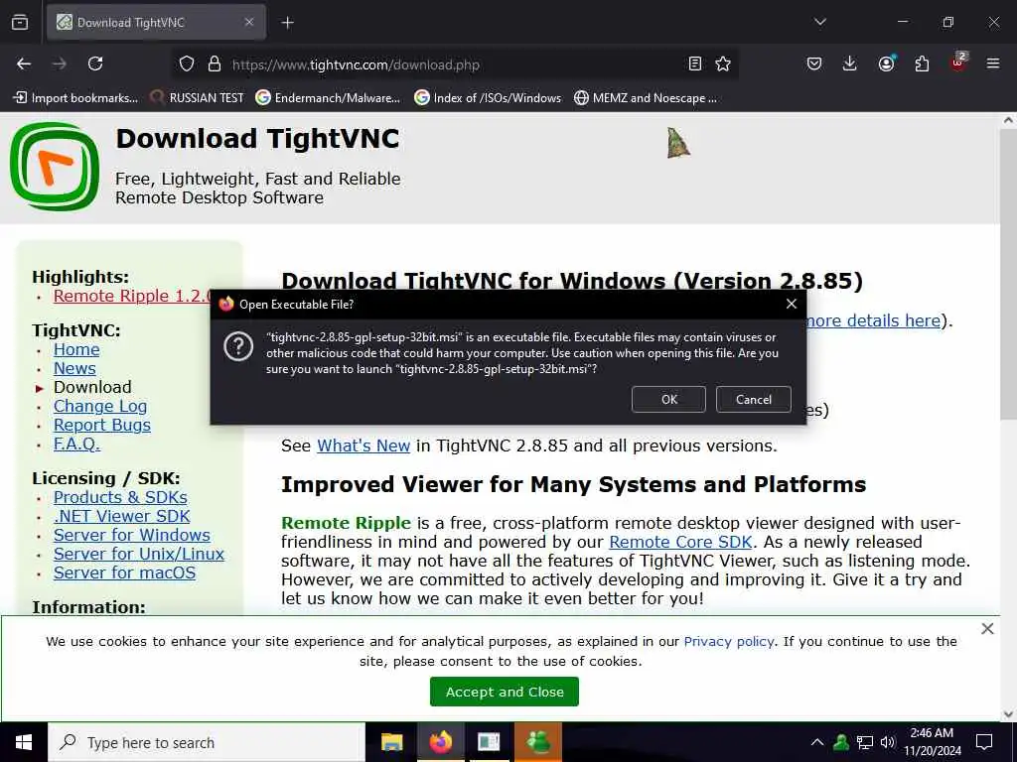This screenshot has height=762, width=1017.
Task: Go to the Home link
Action: tap(76, 350)
